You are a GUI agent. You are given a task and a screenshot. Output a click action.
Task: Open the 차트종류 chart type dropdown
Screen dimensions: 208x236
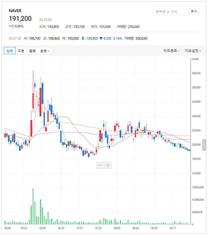[x=172, y=51]
